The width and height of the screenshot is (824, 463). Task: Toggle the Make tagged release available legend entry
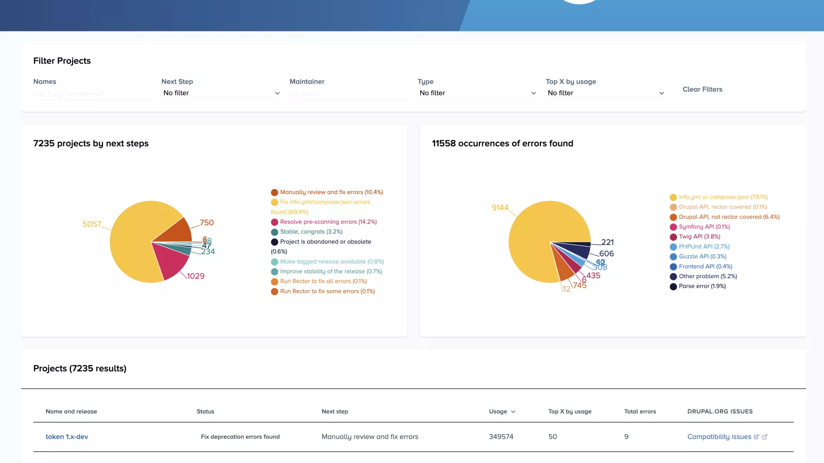327,261
